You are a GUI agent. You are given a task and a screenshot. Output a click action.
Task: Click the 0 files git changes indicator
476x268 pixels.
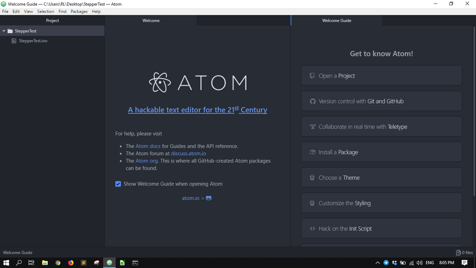click(x=465, y=253)
